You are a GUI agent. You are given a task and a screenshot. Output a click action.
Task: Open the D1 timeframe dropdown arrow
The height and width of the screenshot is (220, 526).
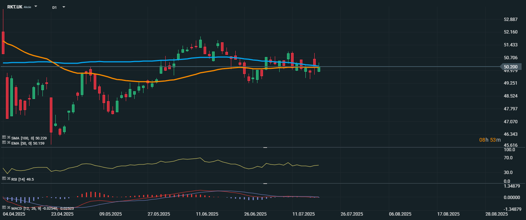pos(63,7)
